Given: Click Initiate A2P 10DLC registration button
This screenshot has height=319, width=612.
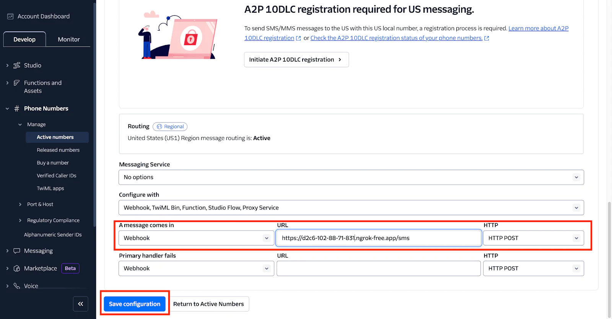Looking at the screenshot, I should tap(296, 60).
